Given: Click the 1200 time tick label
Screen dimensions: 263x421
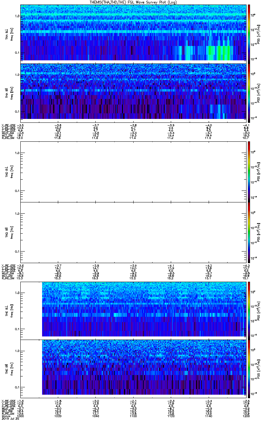Looking at the screenshot, I should [x=246, y=416].
